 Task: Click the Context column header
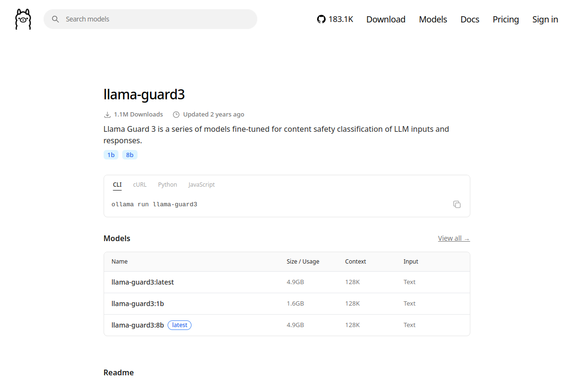point(356,262)
